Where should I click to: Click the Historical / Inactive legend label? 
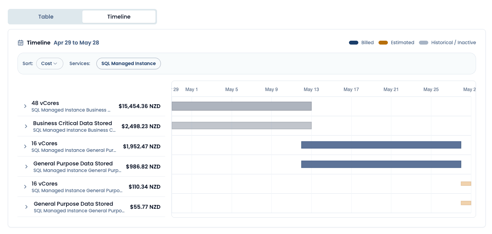[x=454, y=43]
